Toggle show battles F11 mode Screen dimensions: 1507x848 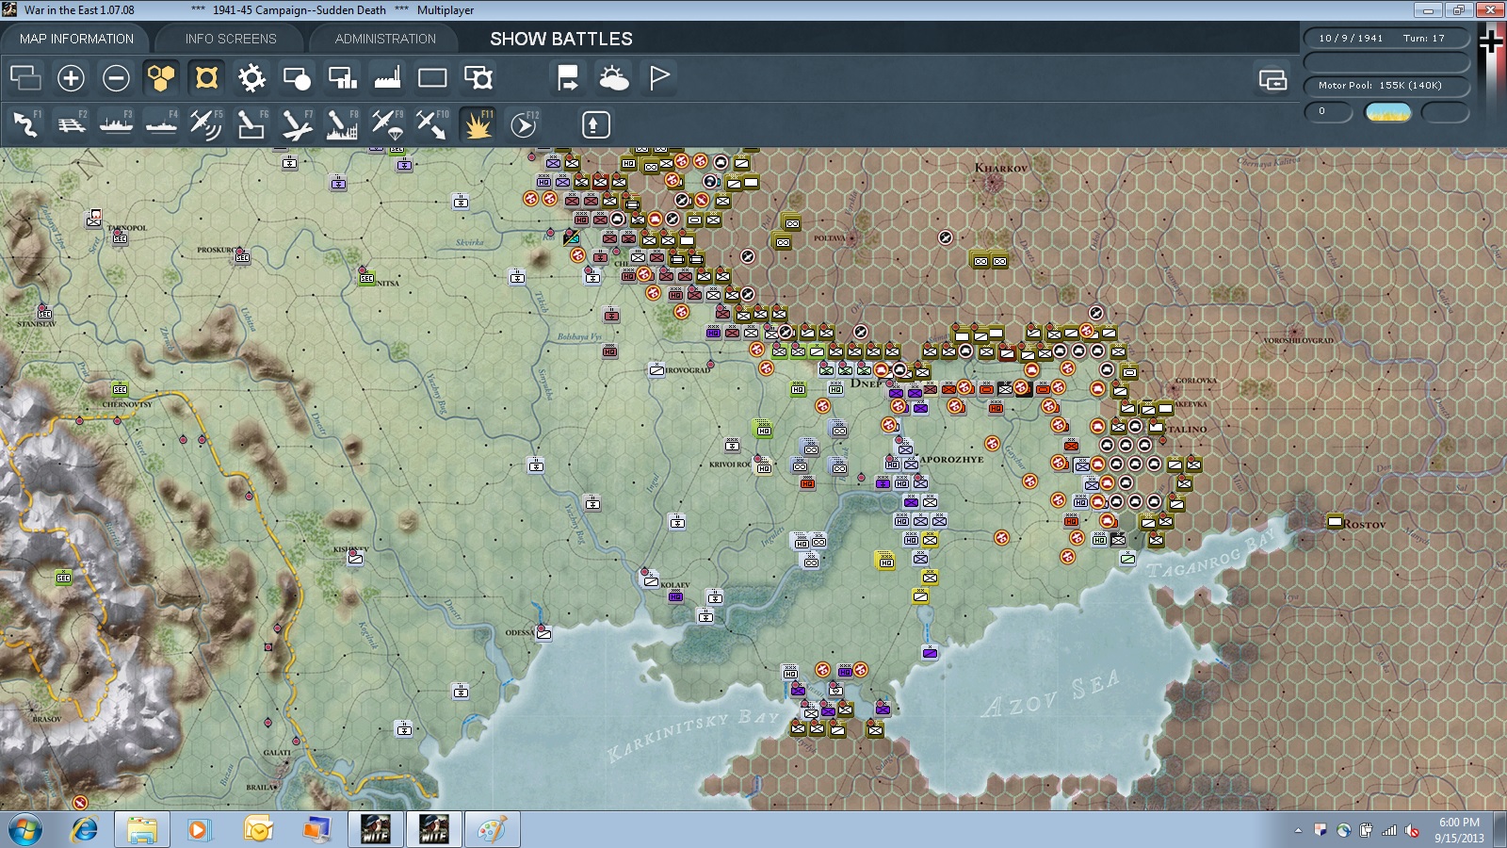(x=478, y=124)
